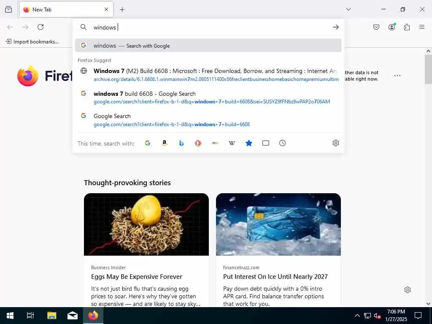
Task: Open the application hamburger menu
Action: 422,27
